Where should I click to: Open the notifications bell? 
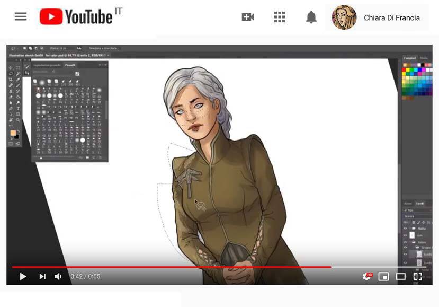[311, 17]
